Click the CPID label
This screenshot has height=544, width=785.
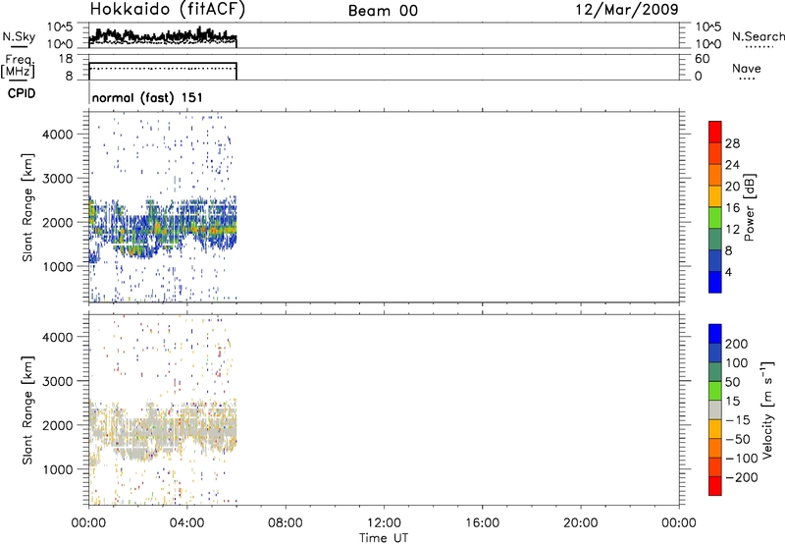click(22, 93)
